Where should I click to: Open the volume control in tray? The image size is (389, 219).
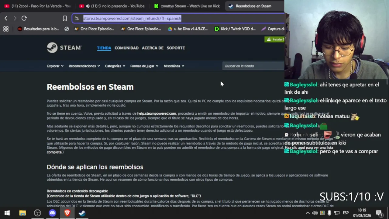pos(315,213)
